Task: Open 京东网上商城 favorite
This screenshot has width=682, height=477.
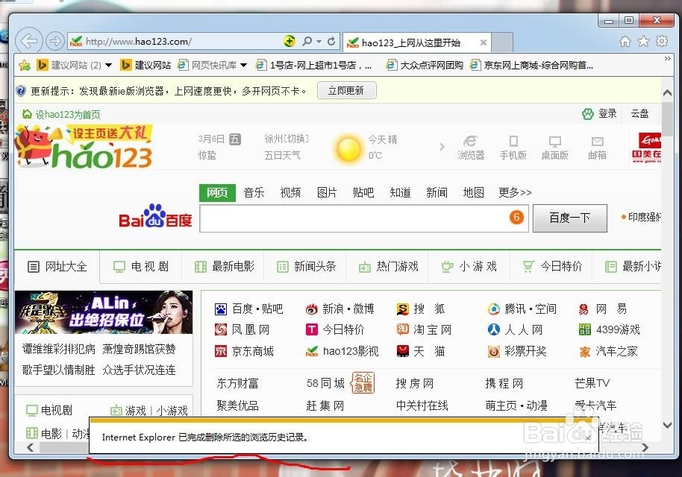Action: click(532, 65)
